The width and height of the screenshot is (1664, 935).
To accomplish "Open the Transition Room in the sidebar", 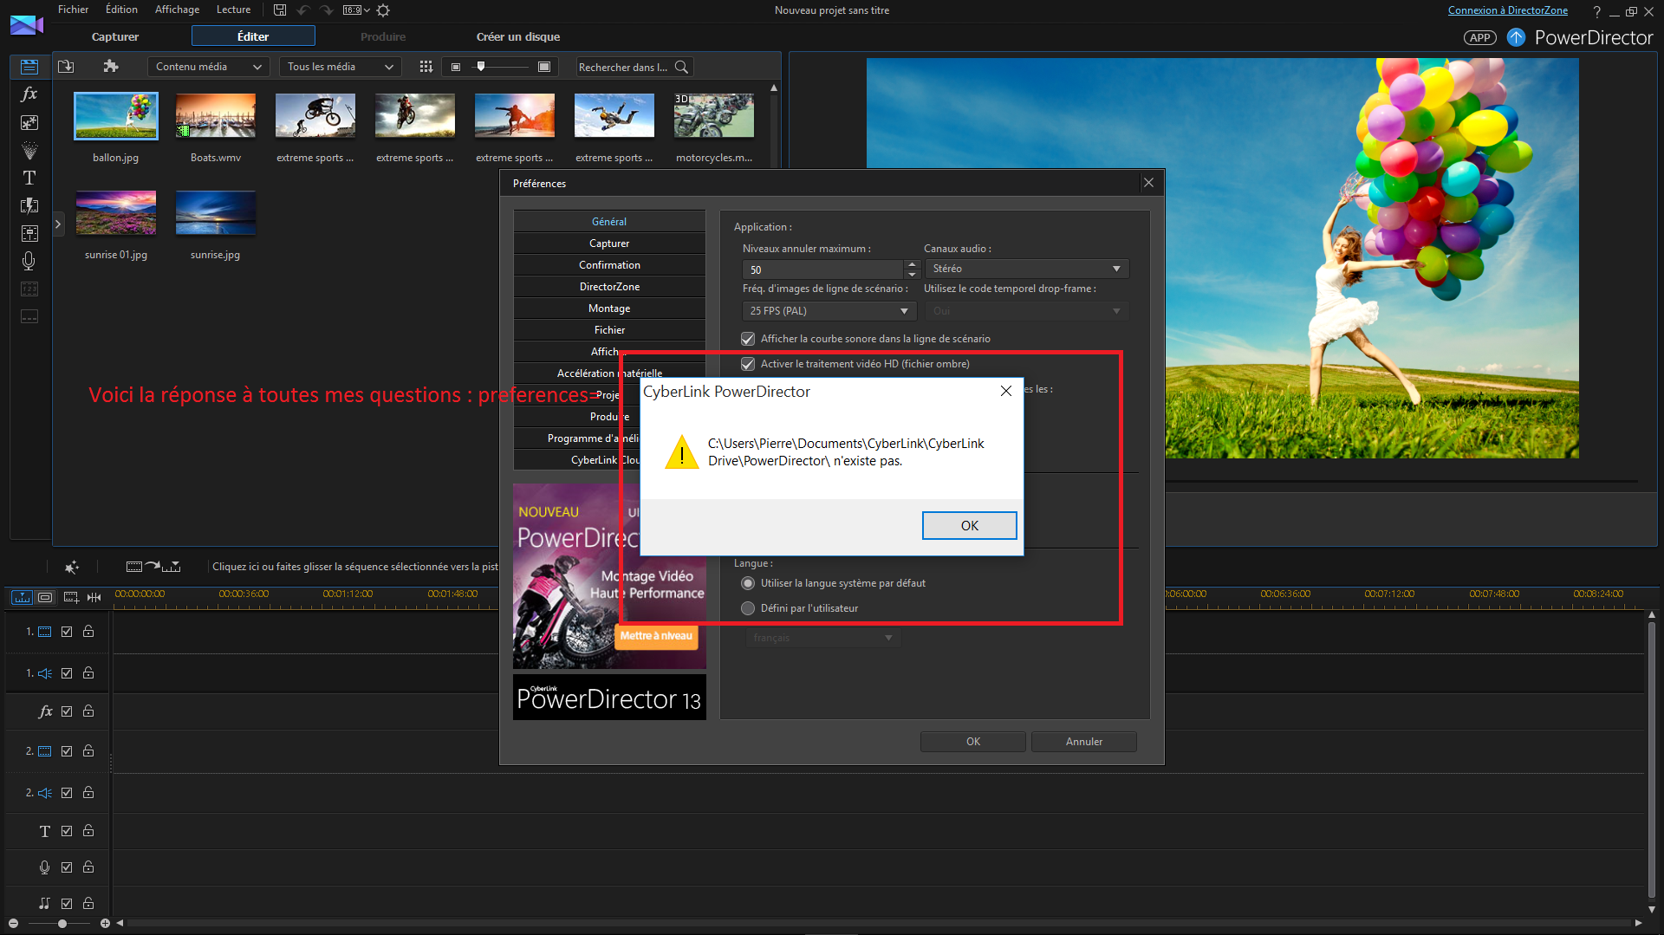I will click(x=29, y=205).
